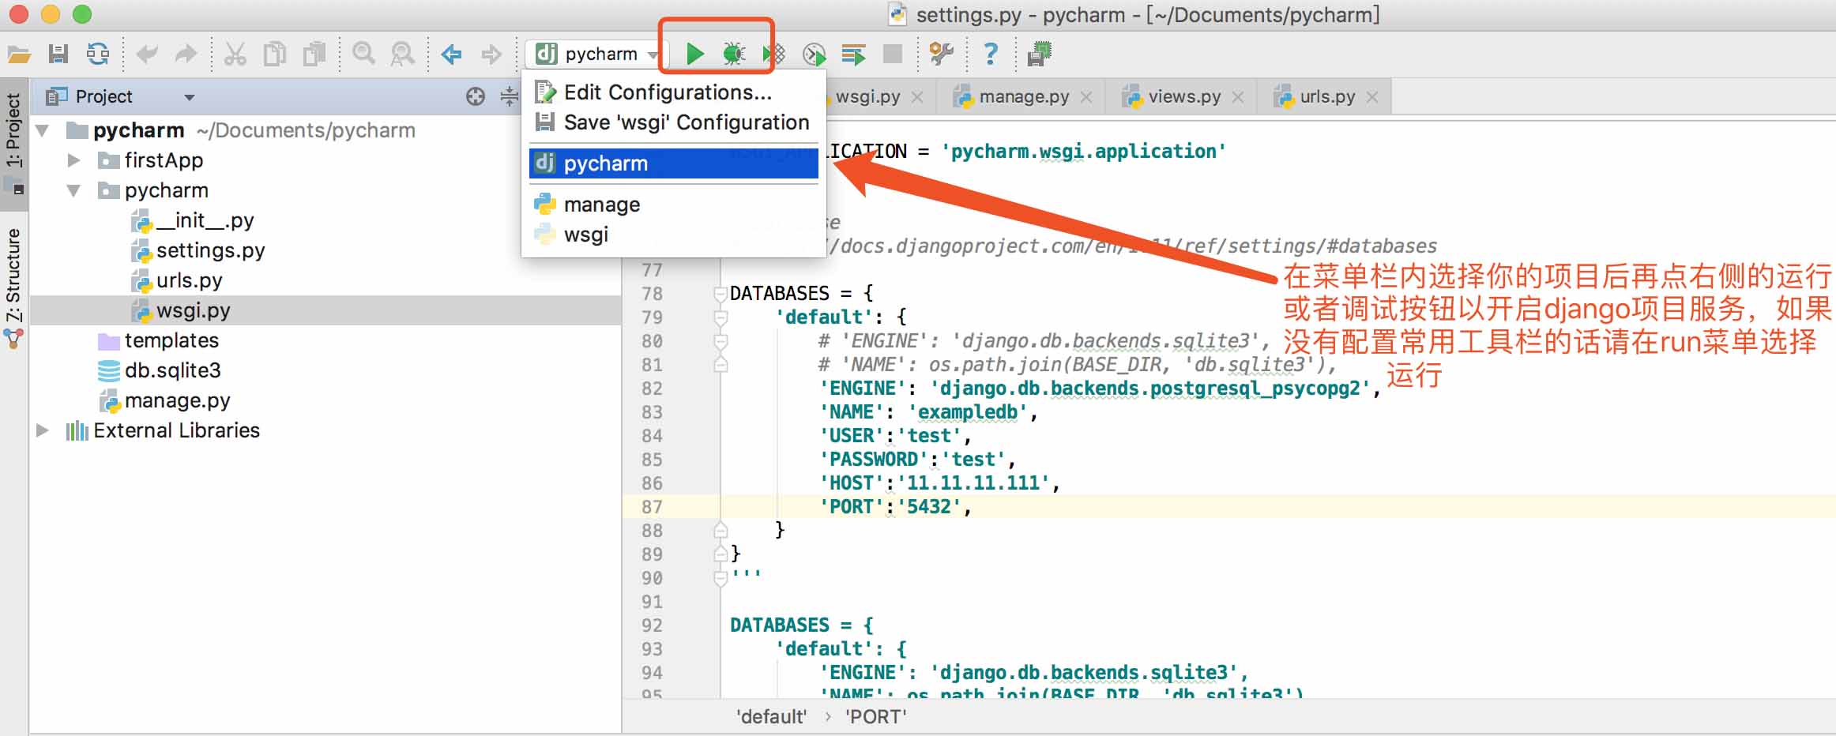Click the 'default' breadcrumb

[x=771, y=717]
